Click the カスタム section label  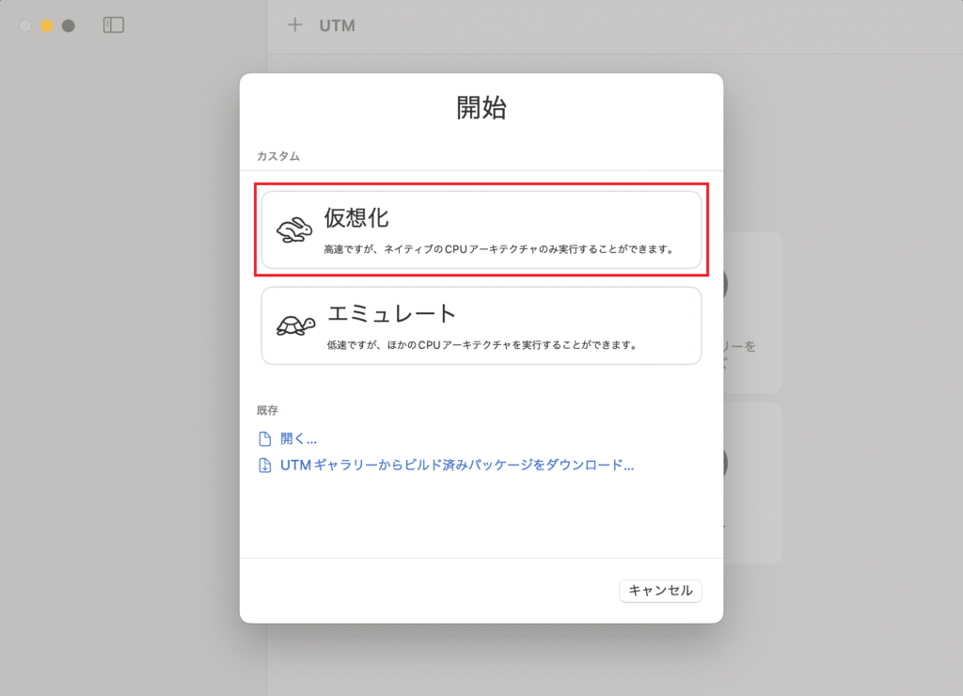pos(278,156)
